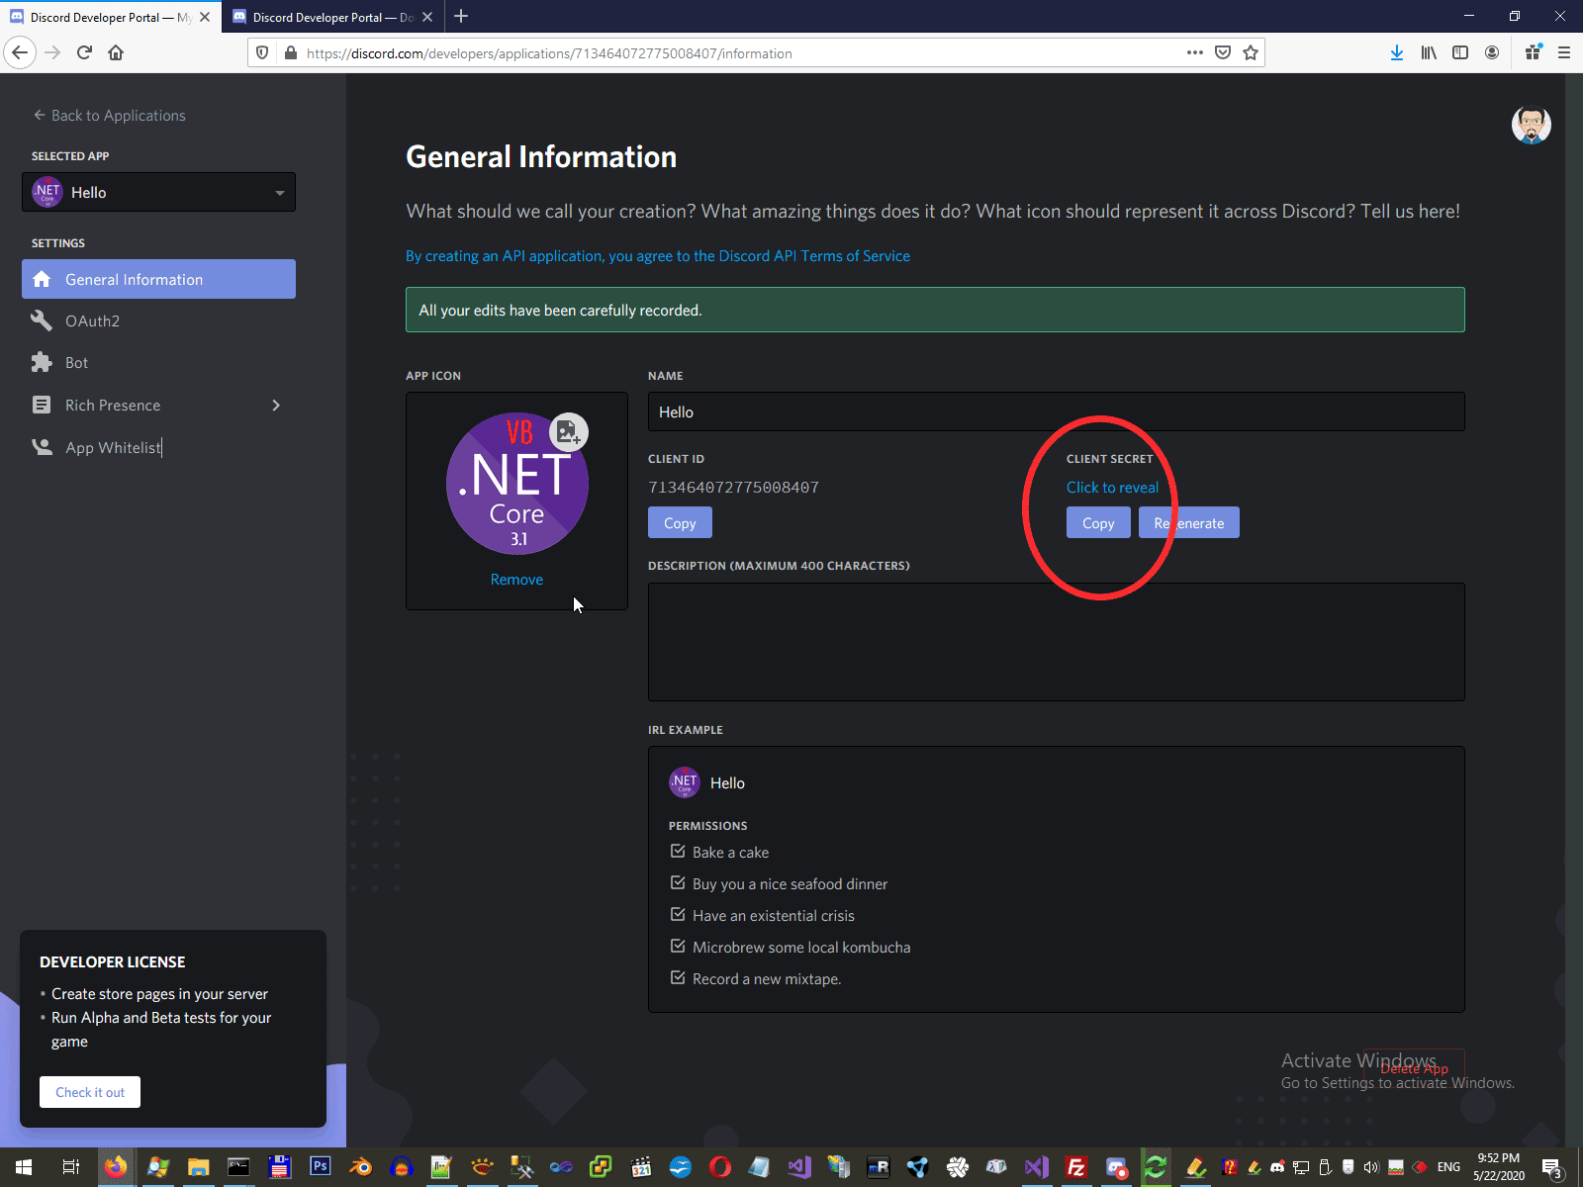This screenshot has width=1583, height=1187.
Task: Upload a new app icon image
Action: pos(568,432)
